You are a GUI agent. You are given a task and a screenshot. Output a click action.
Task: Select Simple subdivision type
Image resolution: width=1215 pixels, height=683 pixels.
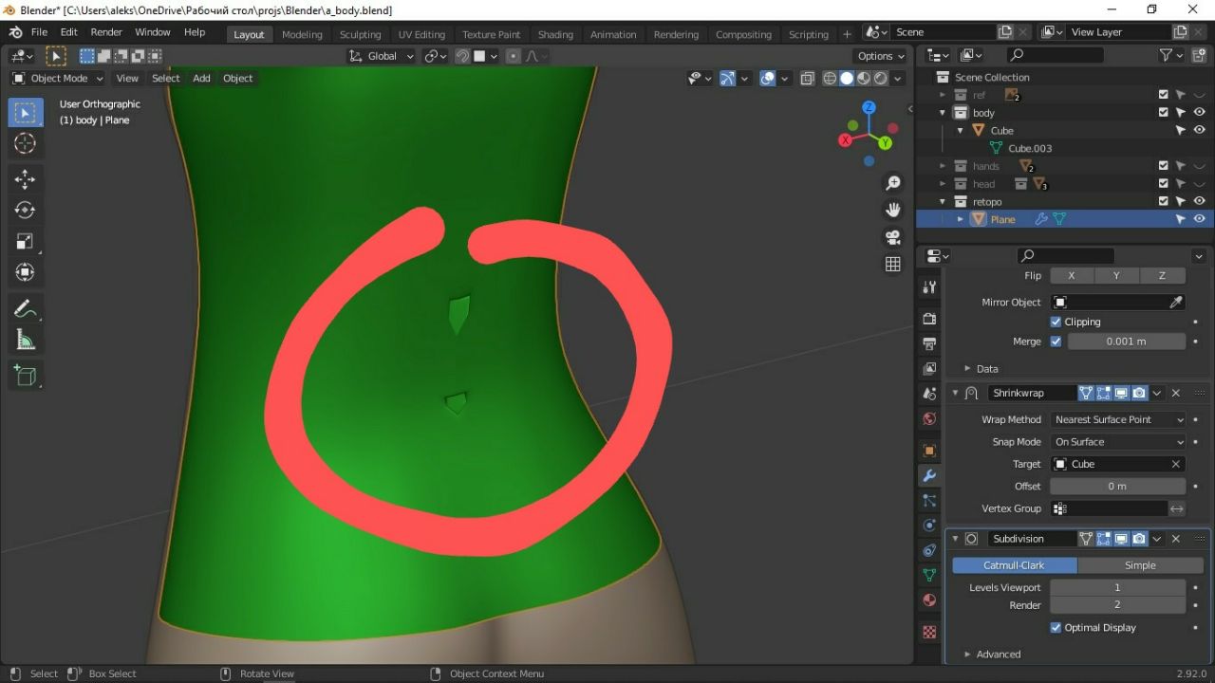tap(1140, 565)
